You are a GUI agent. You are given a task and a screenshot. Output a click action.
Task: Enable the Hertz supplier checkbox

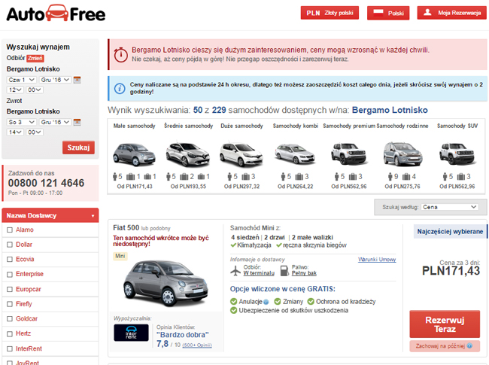[10, 334]
